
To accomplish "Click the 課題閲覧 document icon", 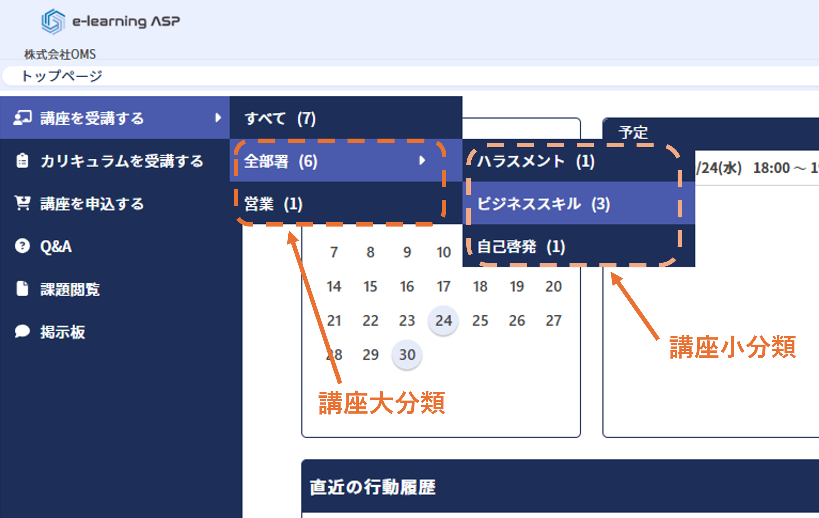I will pos(22,289).
